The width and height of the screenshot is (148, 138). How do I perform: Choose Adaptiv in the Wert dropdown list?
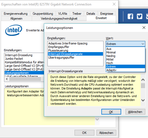126,70
